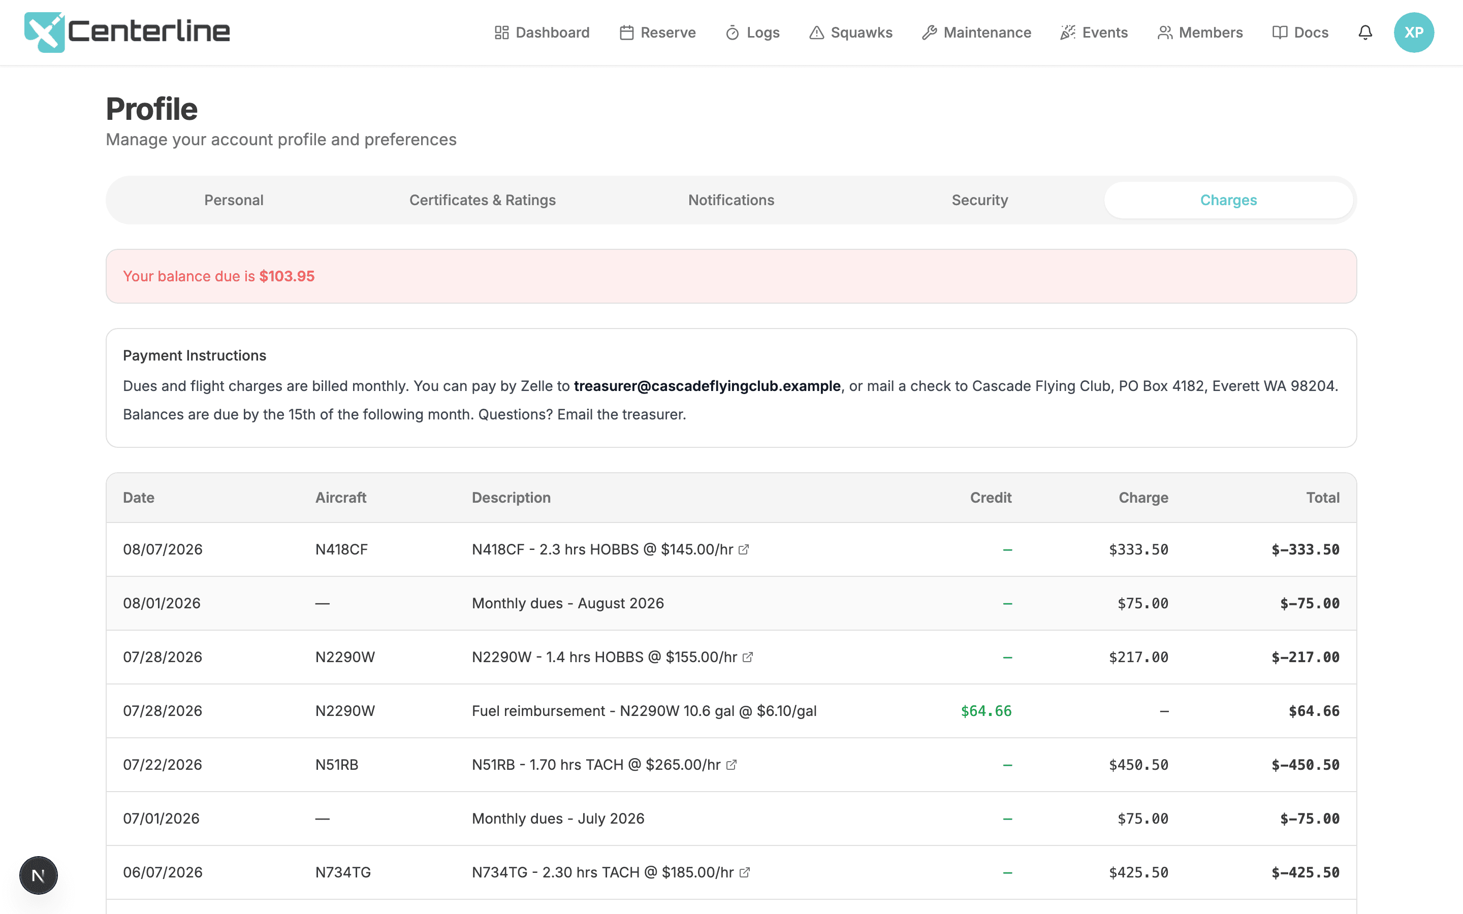1463x914 pixels.
Task: Click the Squawks warning triangle icon
Action: [x=816, y=32]
